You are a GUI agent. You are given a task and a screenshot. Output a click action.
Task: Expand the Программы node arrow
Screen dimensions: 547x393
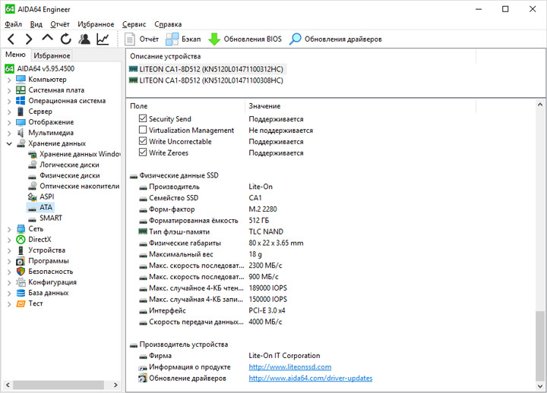click(9, 261)
